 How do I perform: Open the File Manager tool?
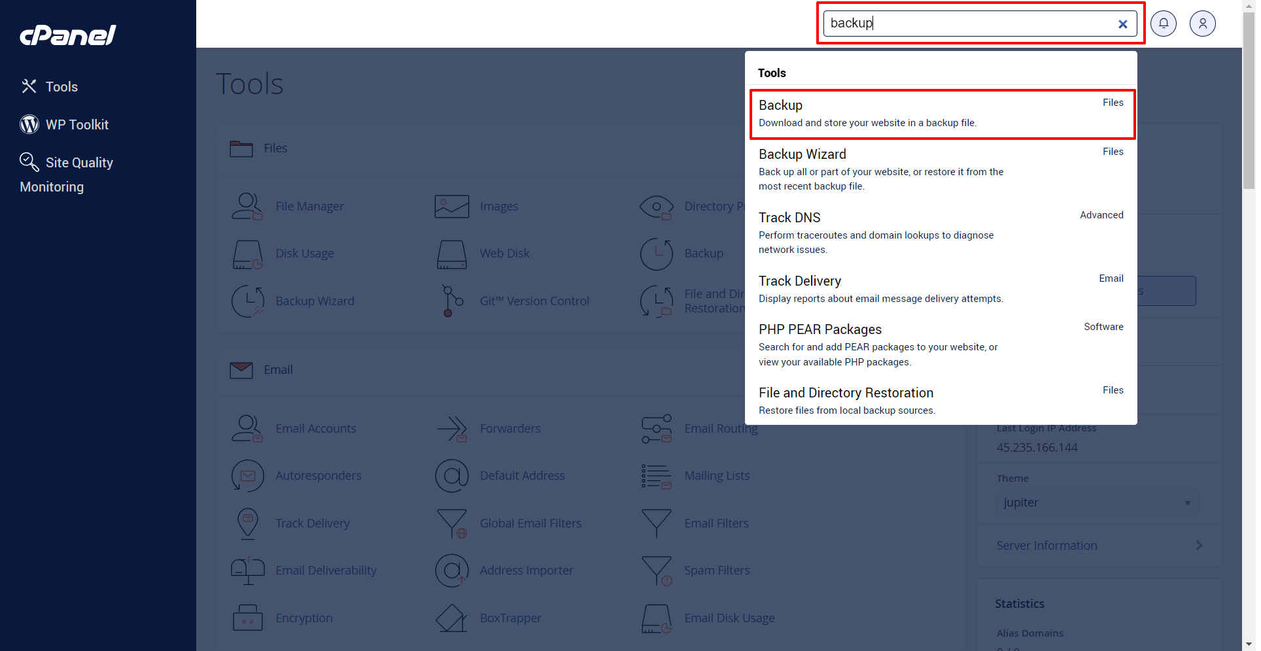[309, 206]
